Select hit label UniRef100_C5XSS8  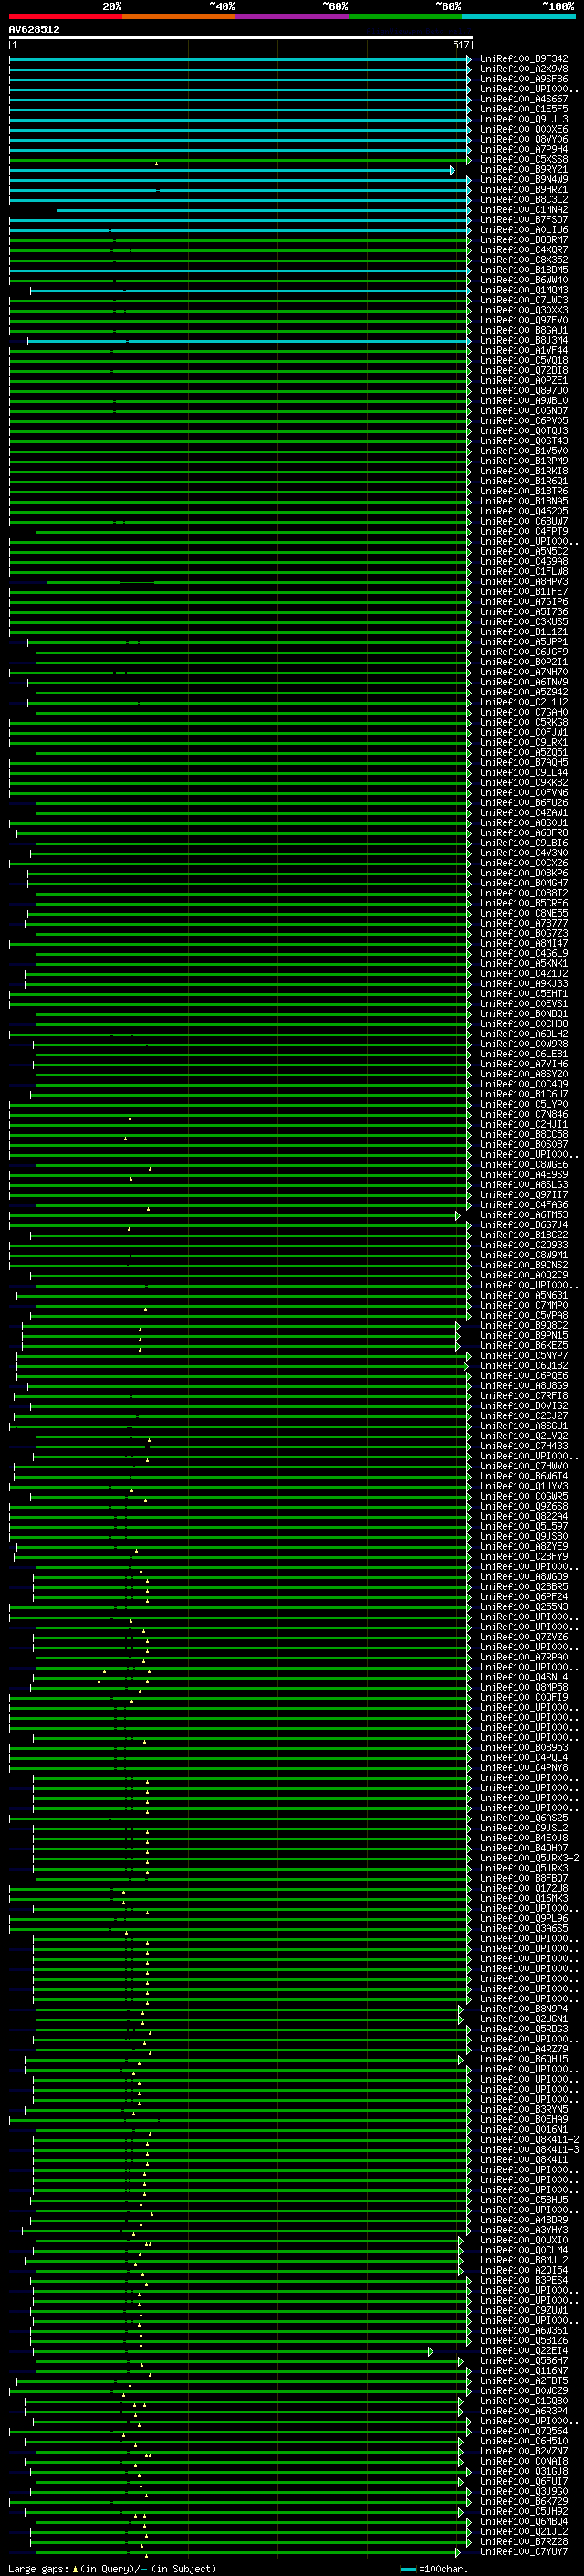click(x=524, y=159)
